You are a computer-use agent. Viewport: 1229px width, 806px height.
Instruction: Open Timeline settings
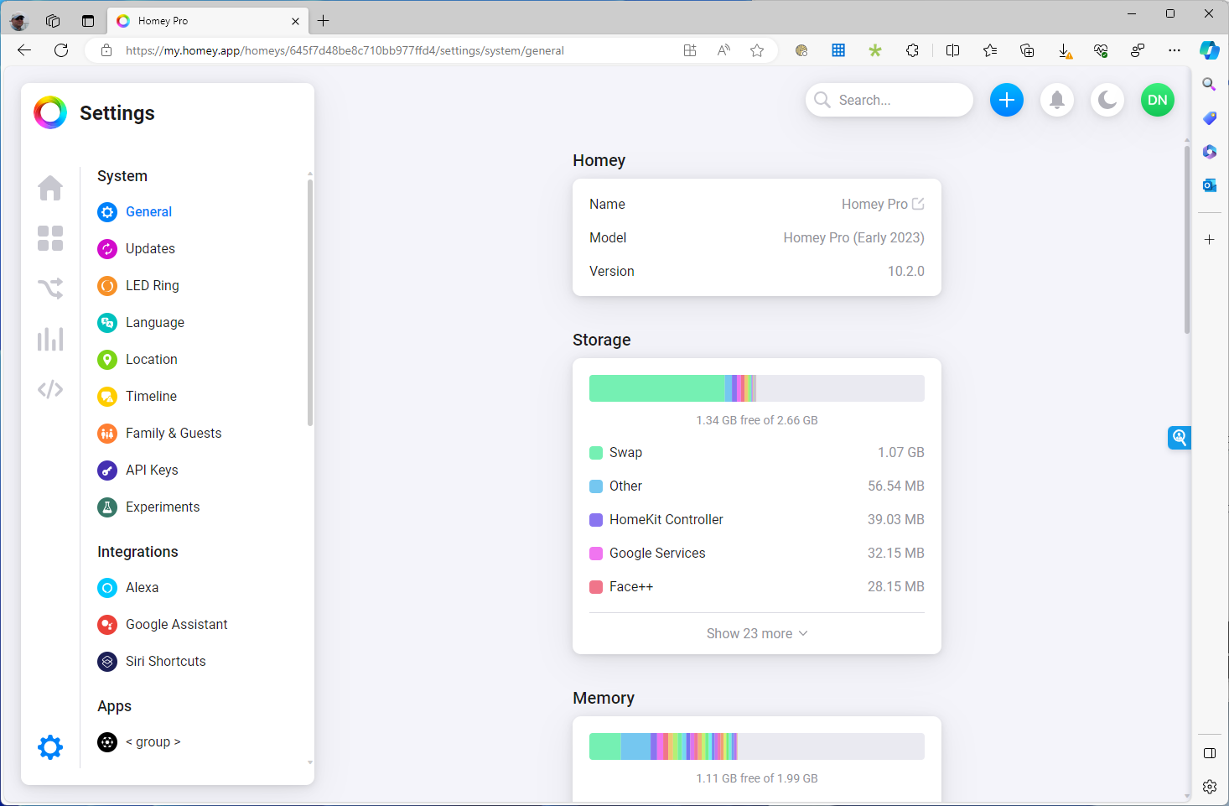[151, 397]
